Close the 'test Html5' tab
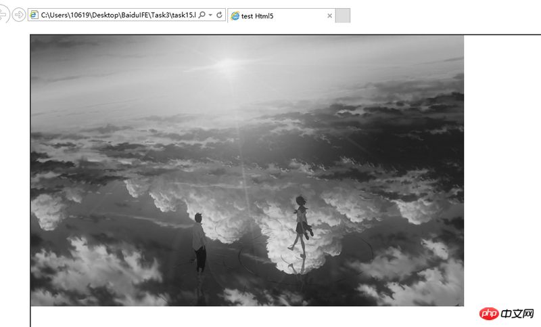Viewport: 541px width, 327px height. (329, 16)
